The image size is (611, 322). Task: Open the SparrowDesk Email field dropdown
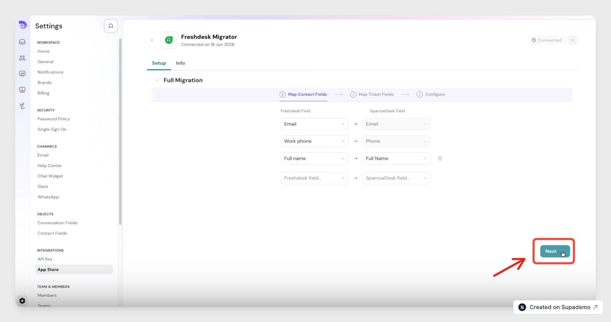click(396, 124)
